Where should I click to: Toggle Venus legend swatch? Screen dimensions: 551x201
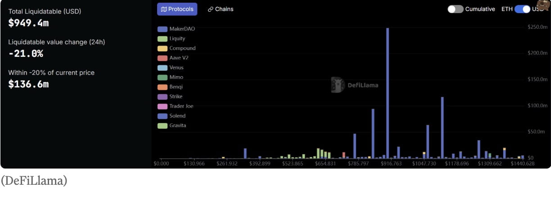[163, 68]
